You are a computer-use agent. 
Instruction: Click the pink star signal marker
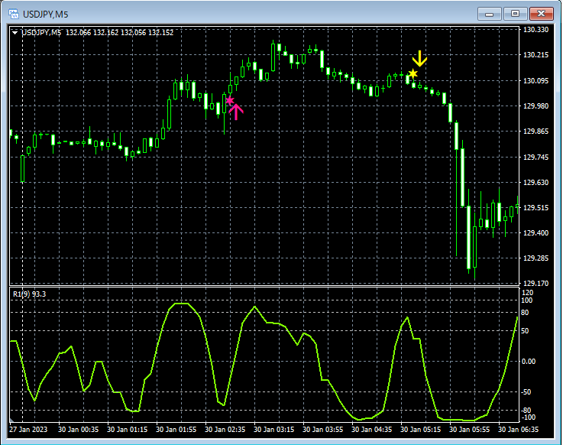pos(230,100)
